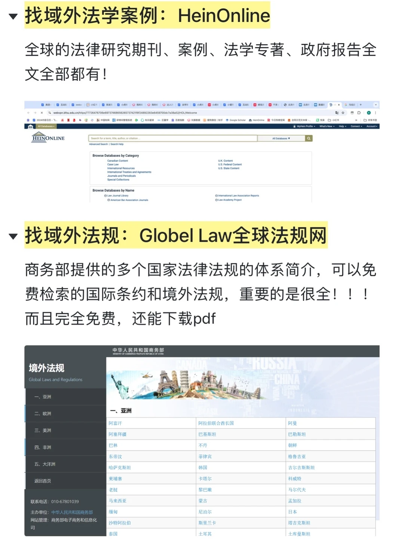The width and height of the screenshot is (404, 539).
Task: Open the Special Collections category
Action: [118, 180]
